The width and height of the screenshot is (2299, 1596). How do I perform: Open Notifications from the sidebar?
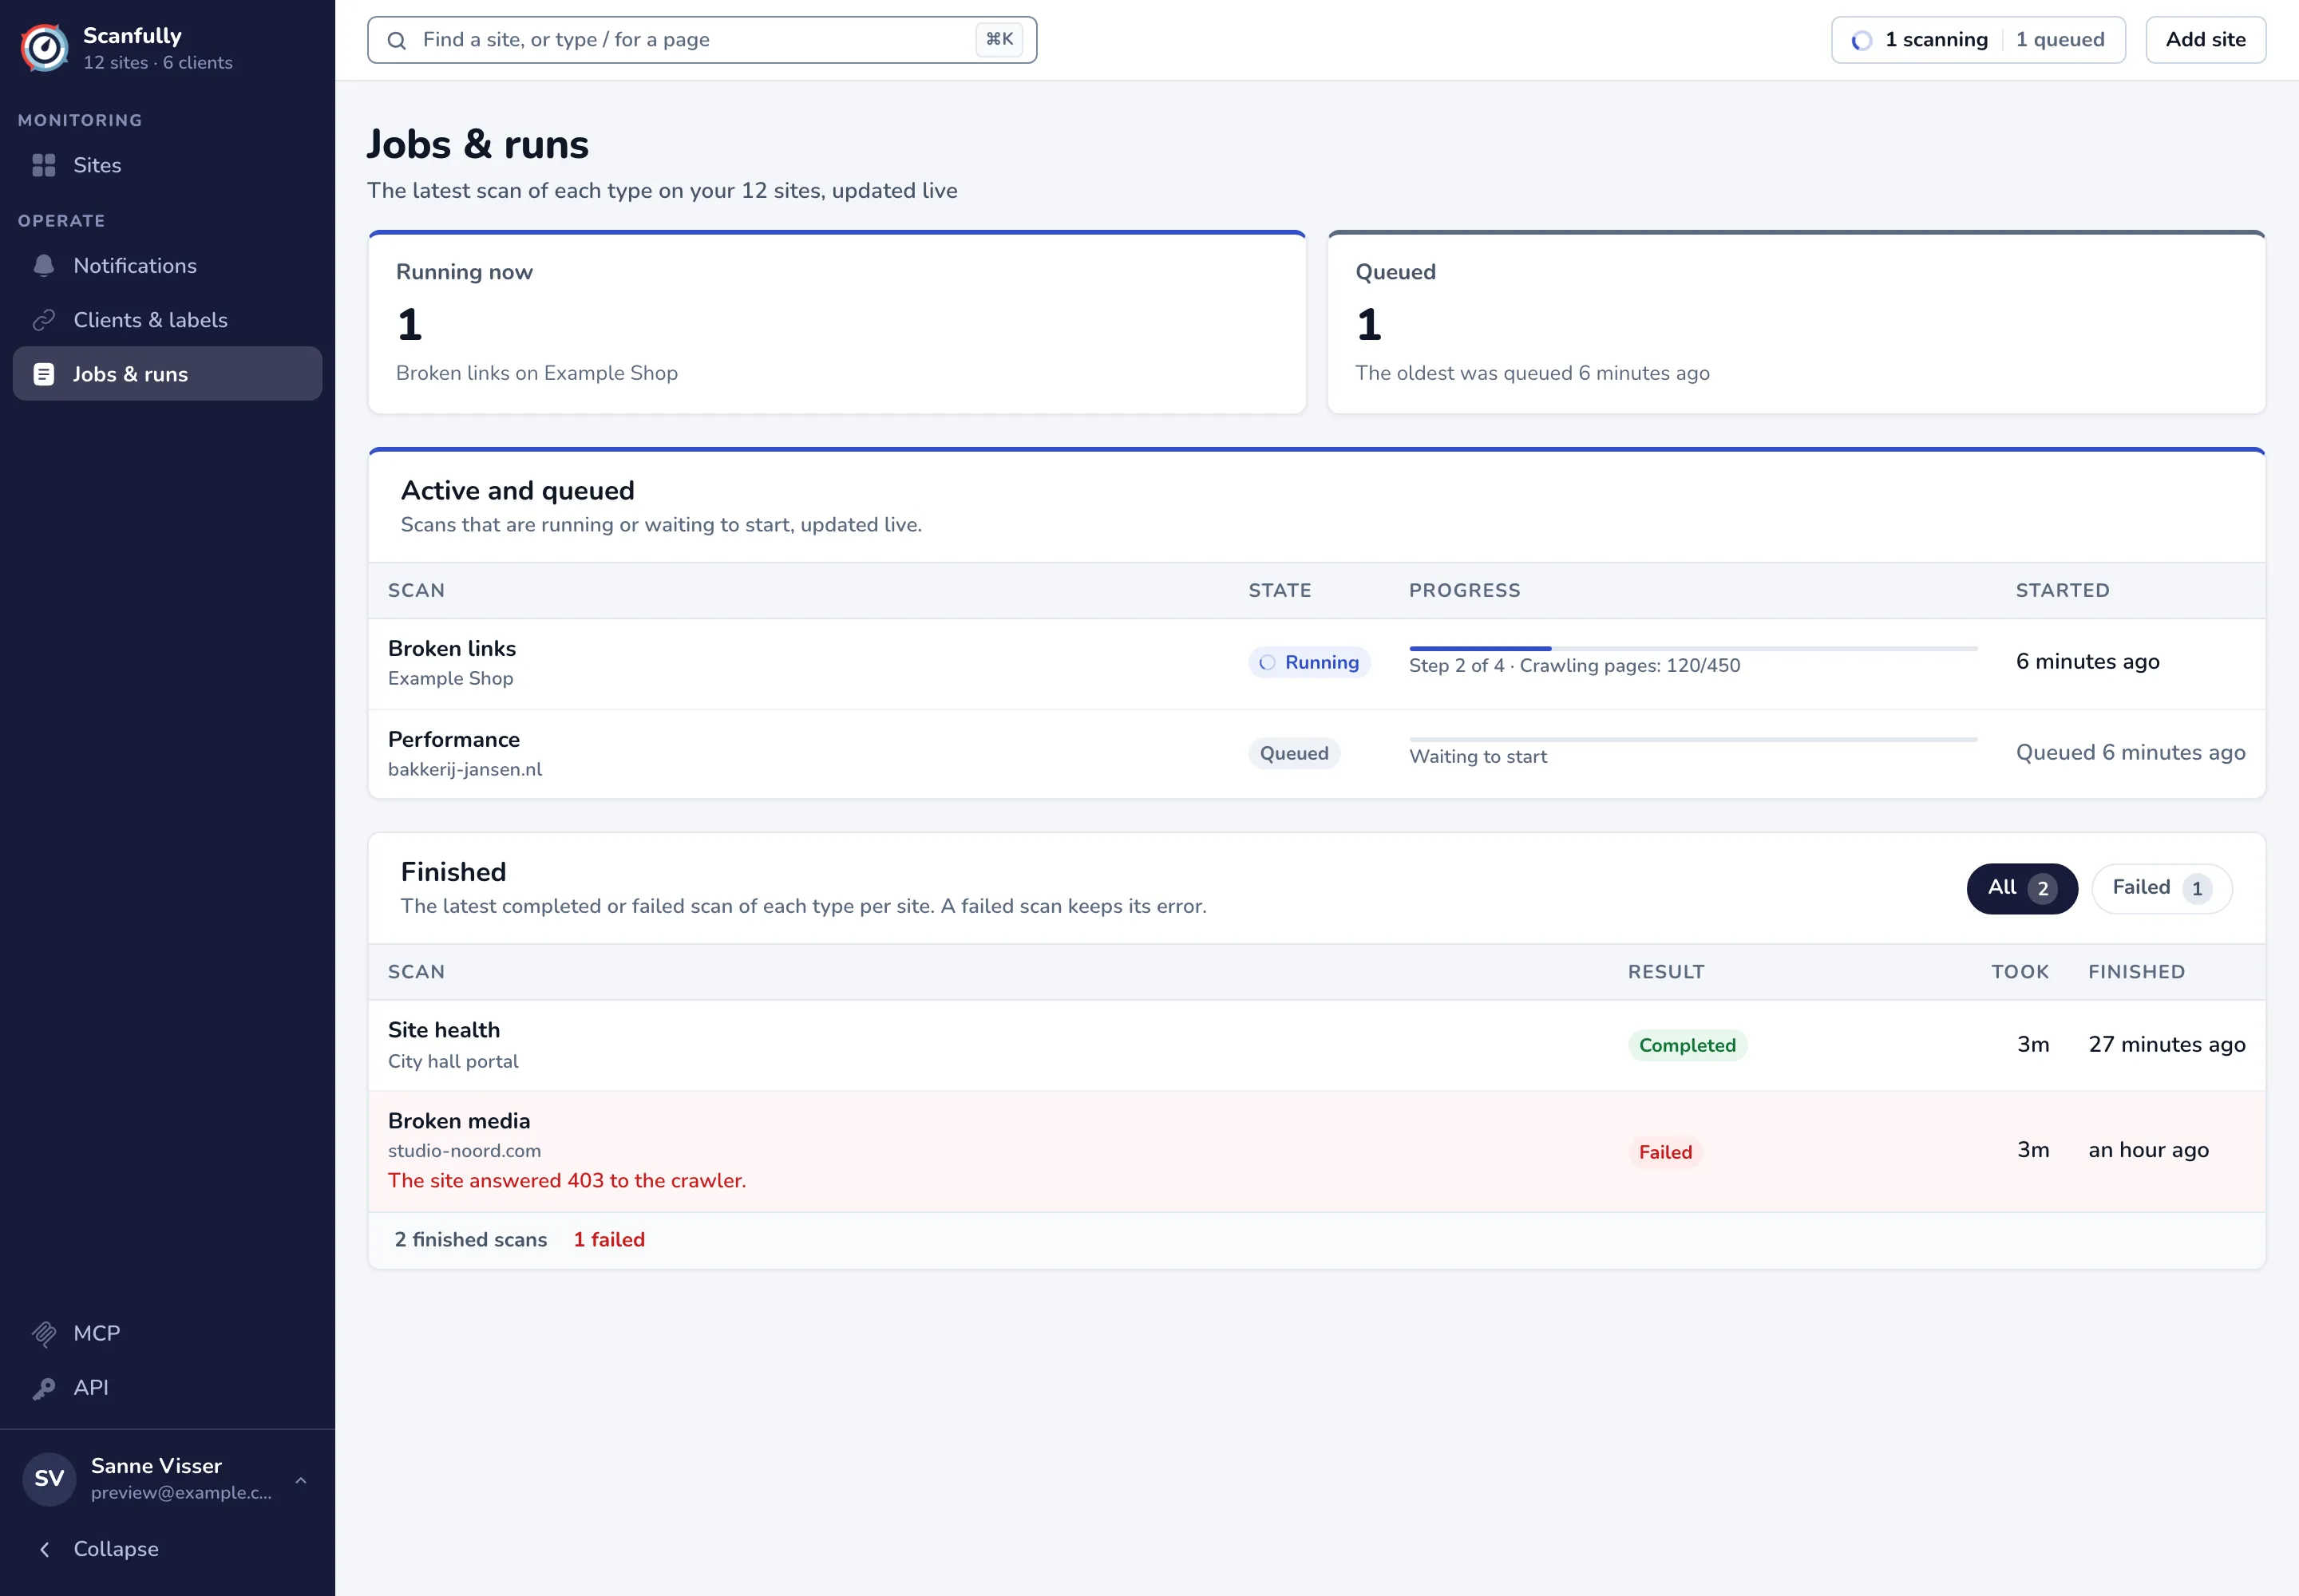(167, 266)
